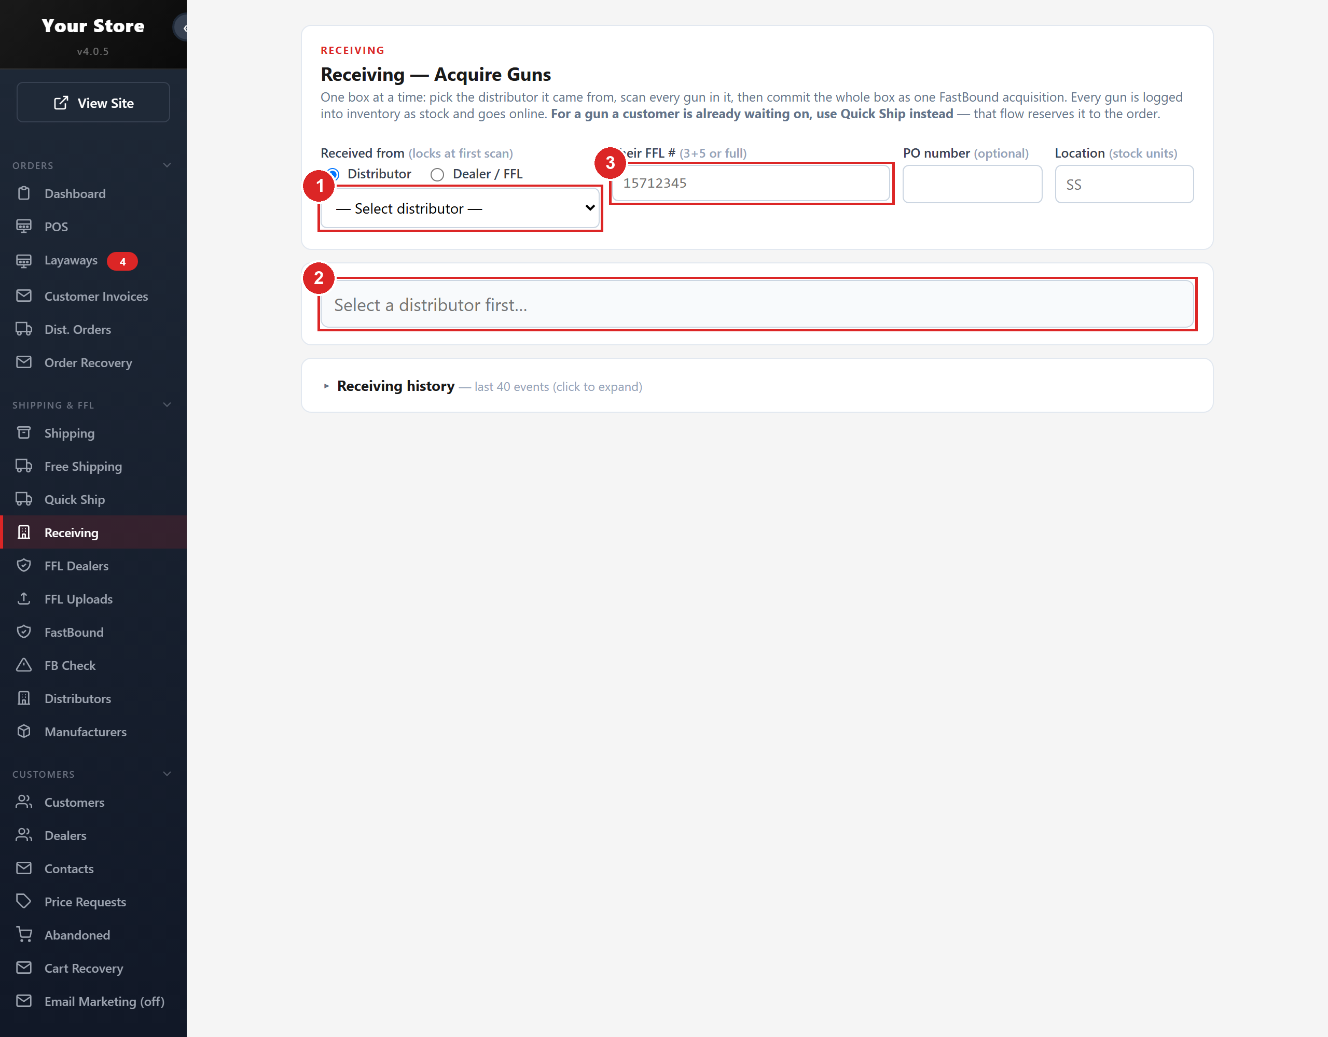Click the Layaways count badge 4

(x=122, y=261)
